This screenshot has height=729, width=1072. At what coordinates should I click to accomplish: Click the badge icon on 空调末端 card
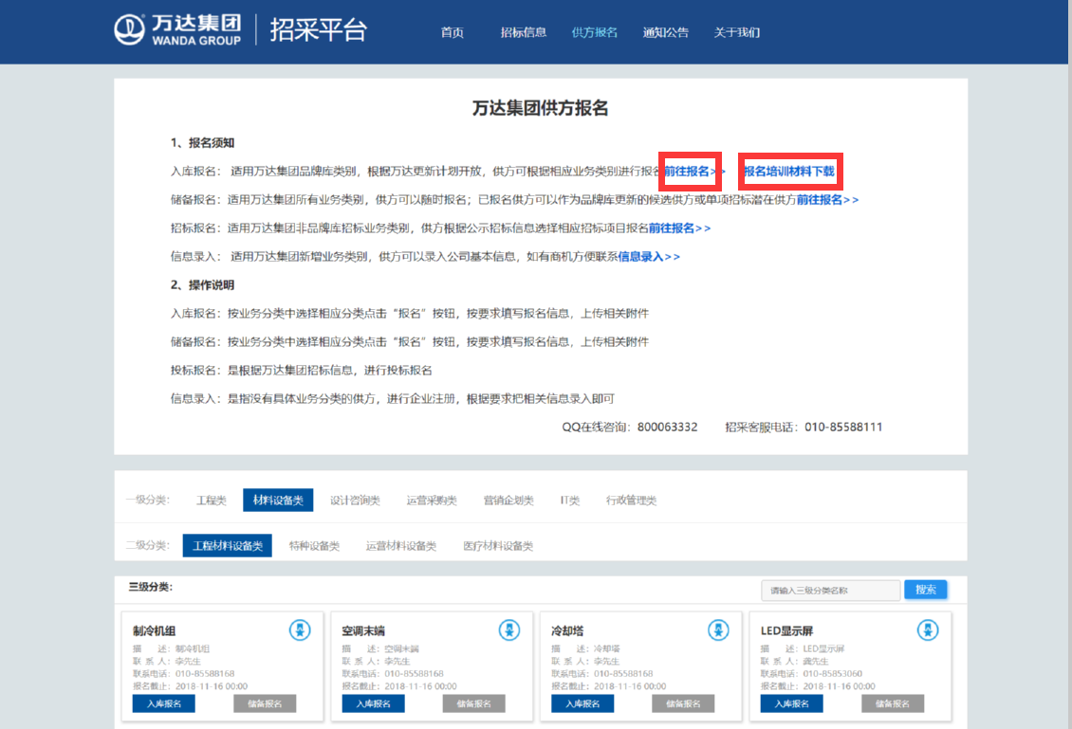[508, 629]
